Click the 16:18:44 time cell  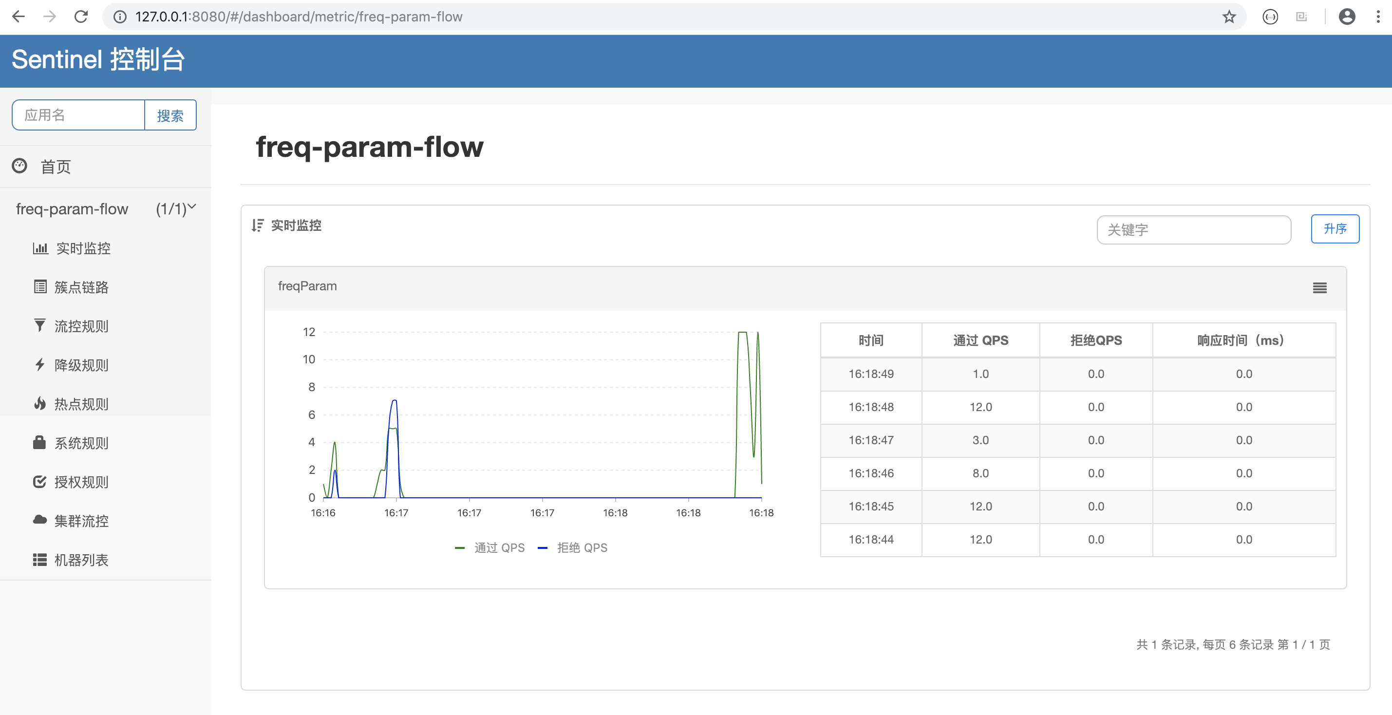tap(871, 539)
